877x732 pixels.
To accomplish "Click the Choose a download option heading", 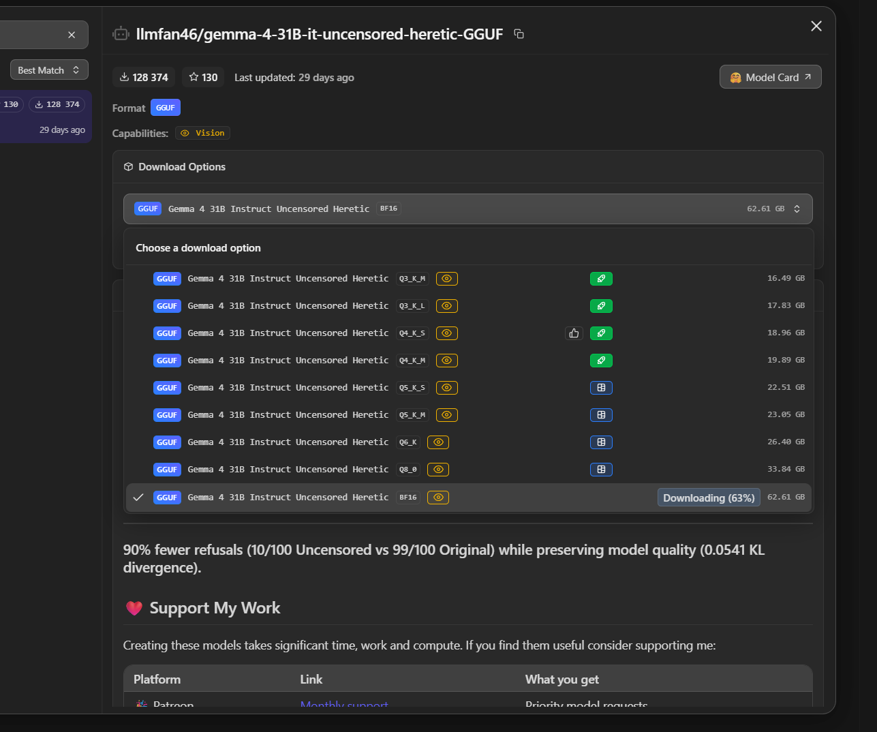I will tap(198, 248).
